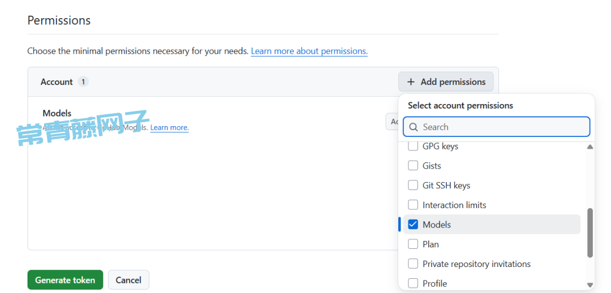Screen dimensions: 611x293
Task: Enable the GPG keys checkbox
Action: (x=413, y=146)
